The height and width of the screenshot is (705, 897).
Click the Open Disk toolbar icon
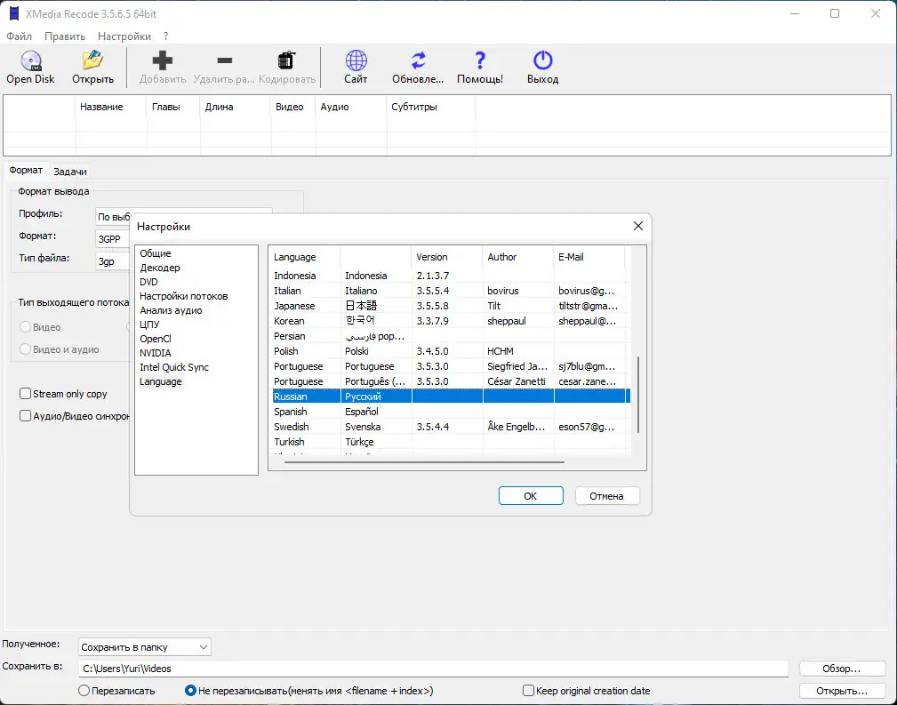(x=31, y=61)
